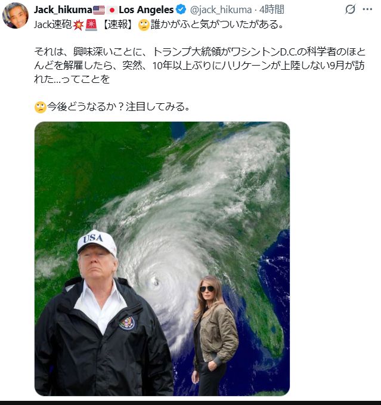Click the Japan flag emoji in name

click(112, 10)
